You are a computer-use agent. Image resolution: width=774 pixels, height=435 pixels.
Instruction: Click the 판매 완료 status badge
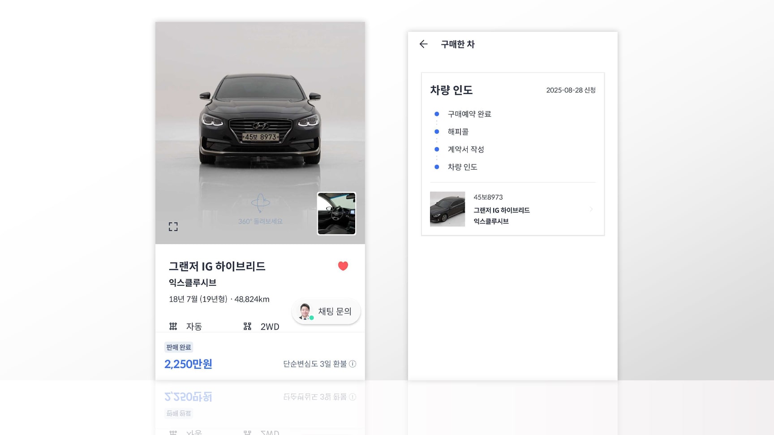179,347
